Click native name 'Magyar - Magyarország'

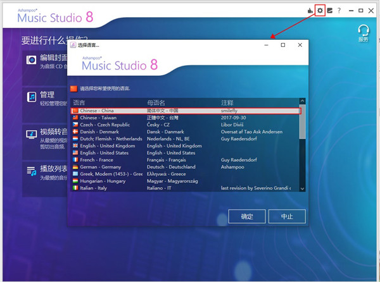pyautogui.click(x=172, y=181)
